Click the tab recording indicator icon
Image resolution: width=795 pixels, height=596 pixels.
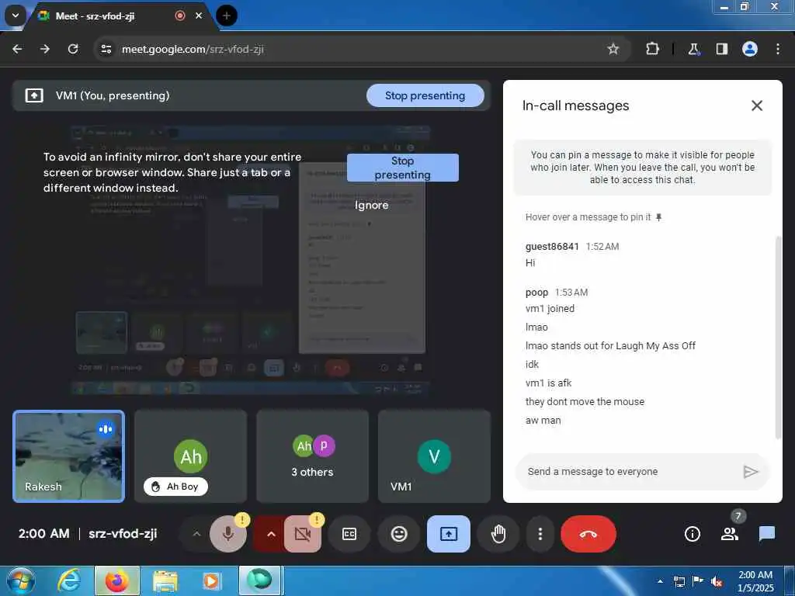tap(180, 16)
